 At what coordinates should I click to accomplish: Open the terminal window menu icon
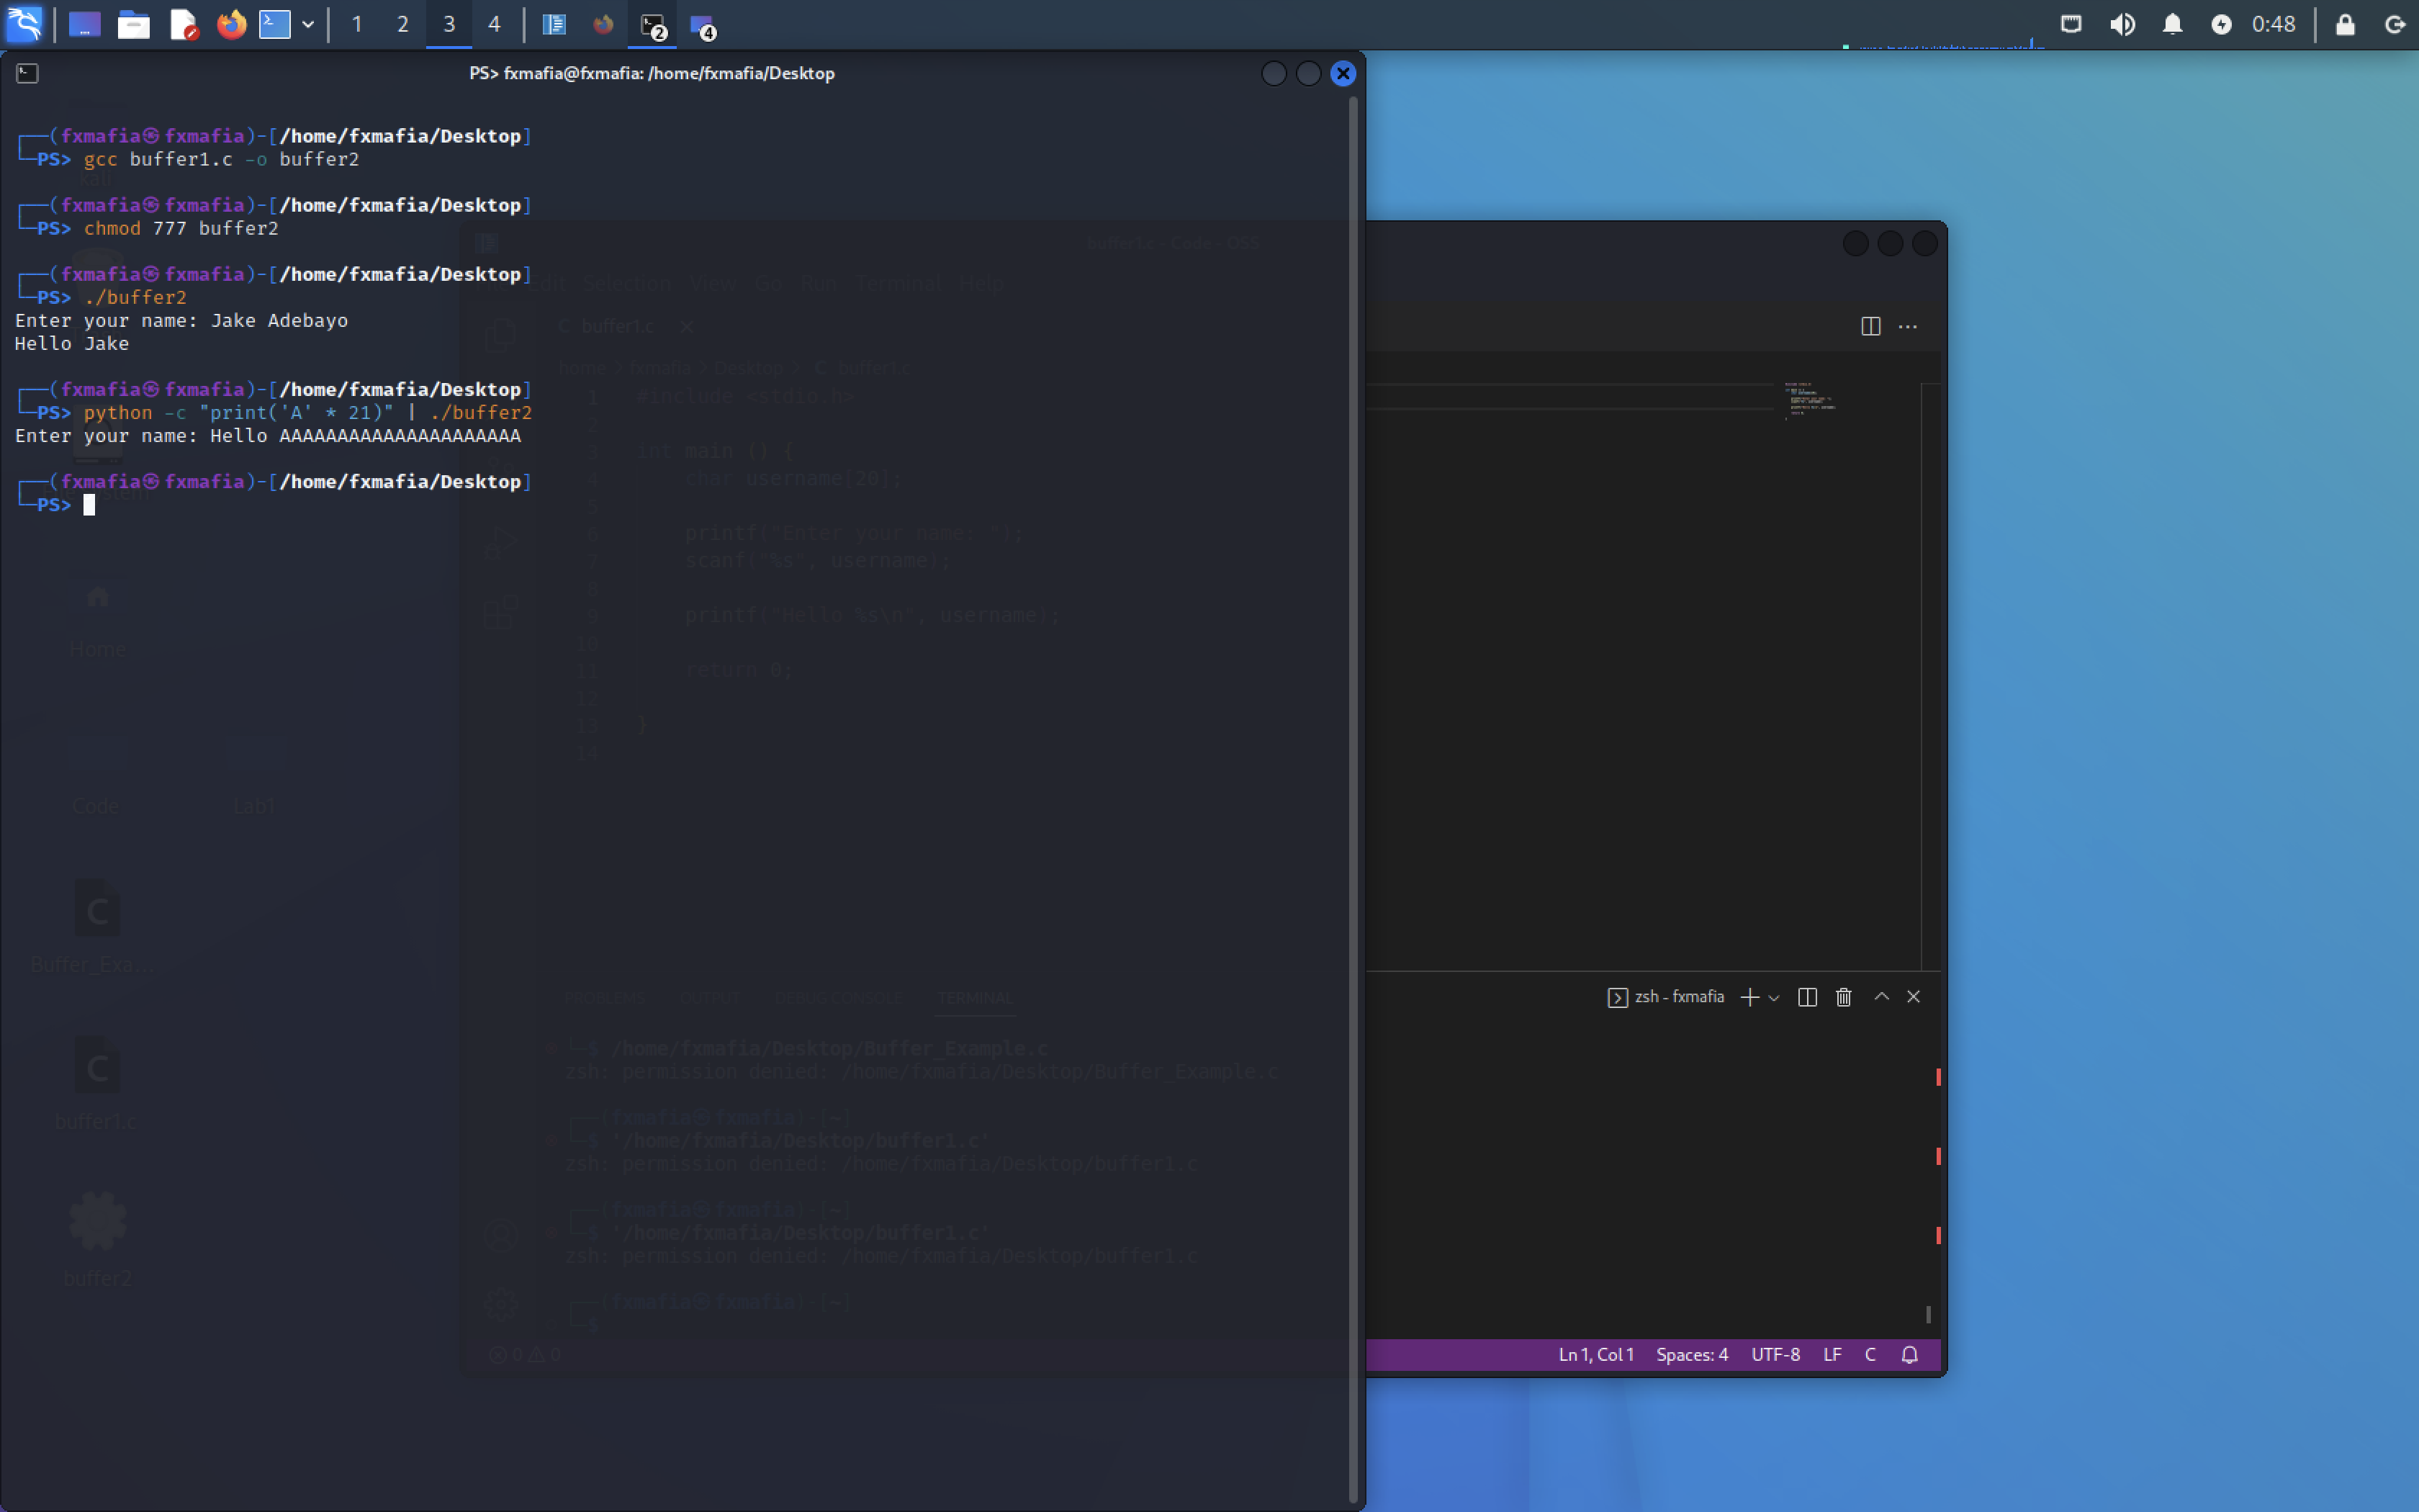point(28,73)
